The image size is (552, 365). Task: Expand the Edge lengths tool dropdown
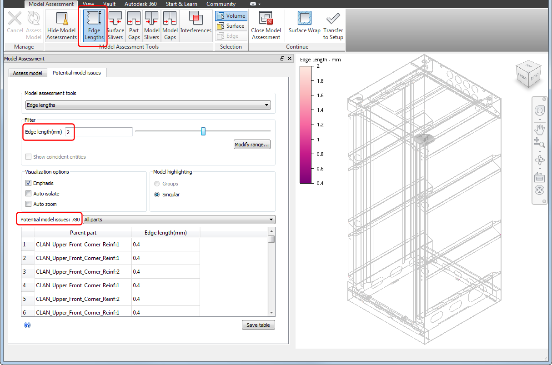coord(148,105)
